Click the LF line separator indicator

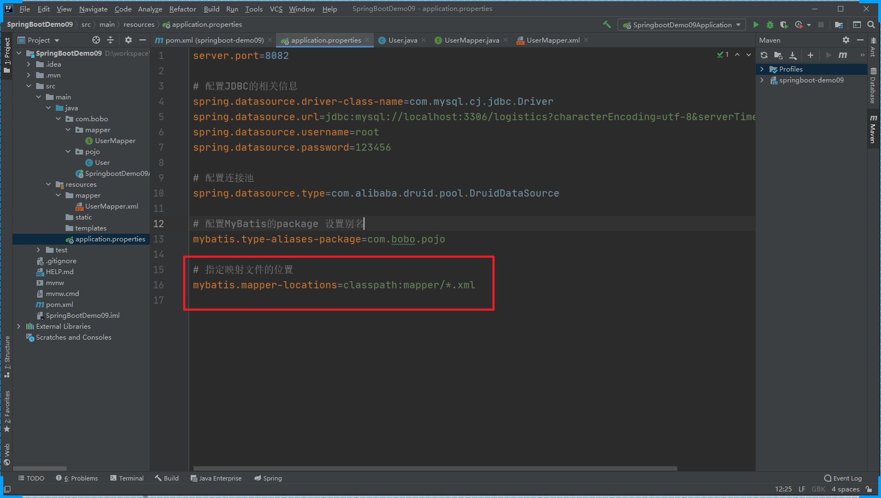(802, 489)
